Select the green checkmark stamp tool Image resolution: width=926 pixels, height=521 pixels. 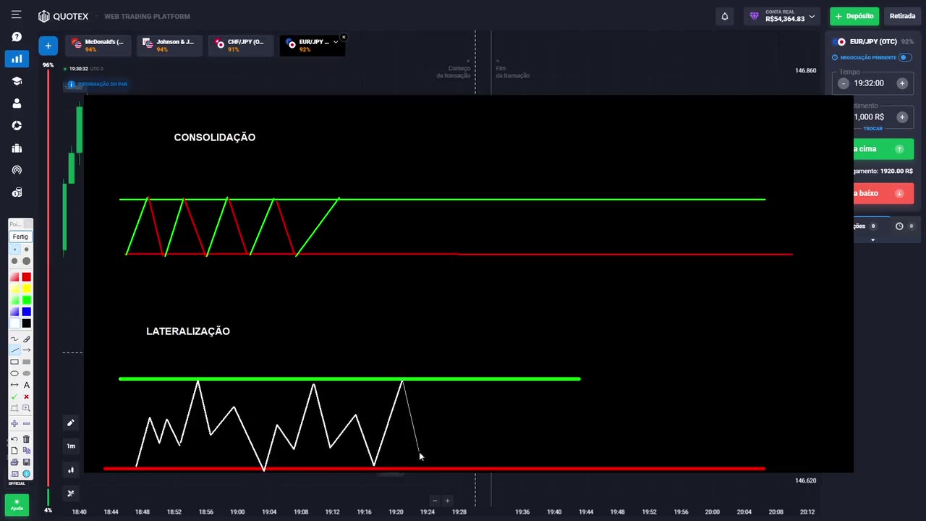point(14,397)
